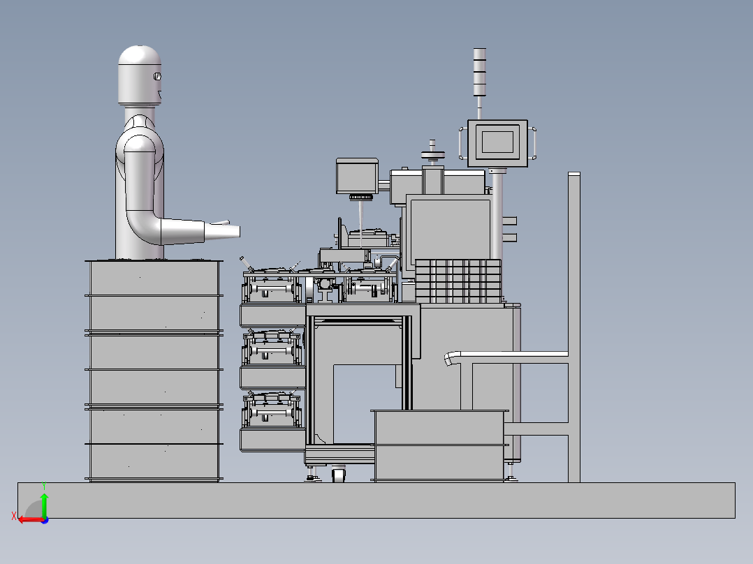This screenshot has height=564, width=753.
Task: Select the long base floor platform
Action: [376, 500]
